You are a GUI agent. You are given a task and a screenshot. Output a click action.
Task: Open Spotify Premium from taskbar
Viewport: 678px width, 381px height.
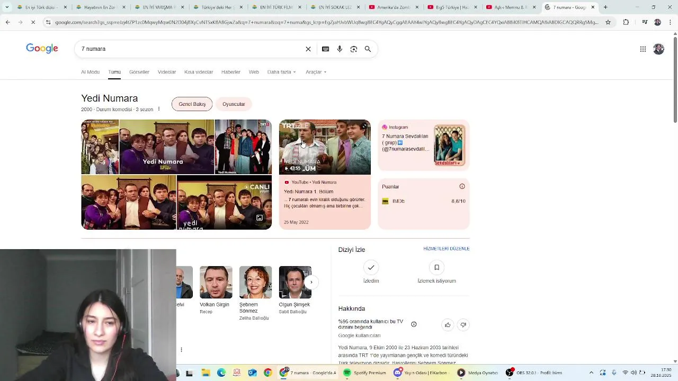[364, 373]
